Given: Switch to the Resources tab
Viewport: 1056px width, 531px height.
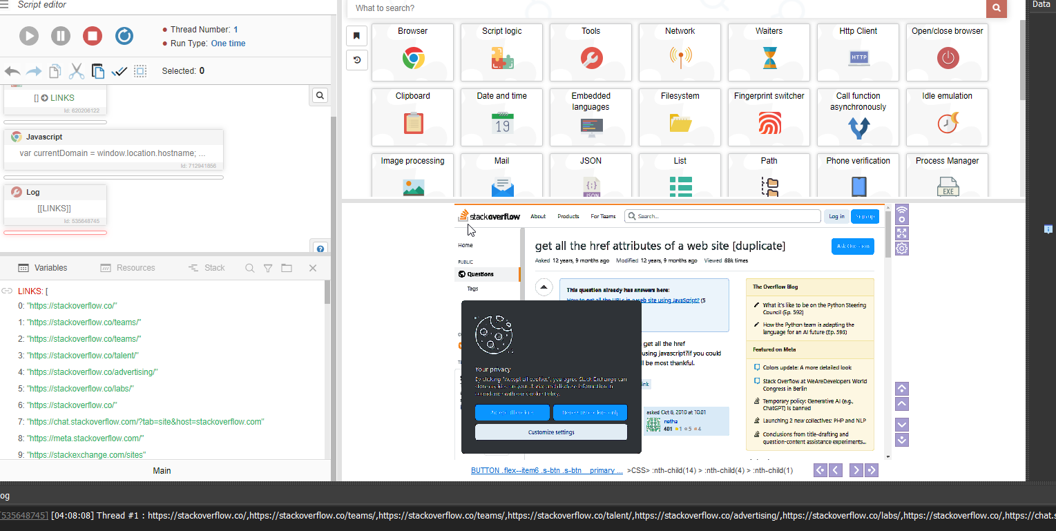Looking at the screenshot, I should coord(128,268).
